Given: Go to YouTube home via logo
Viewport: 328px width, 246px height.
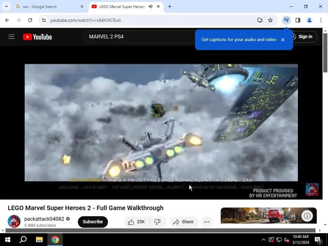Looking at the screenshot, I should [37, 37].
